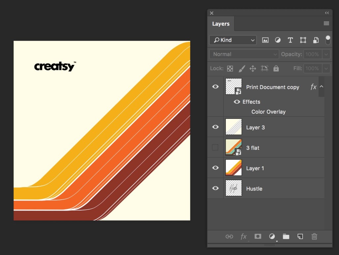Screen dimensions: 339x255
Task: Filter for shape layers
Action: 303,40
